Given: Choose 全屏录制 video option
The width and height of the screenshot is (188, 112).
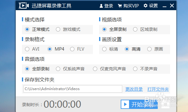Looking at the screenshot, I should (x=114, y=29).
